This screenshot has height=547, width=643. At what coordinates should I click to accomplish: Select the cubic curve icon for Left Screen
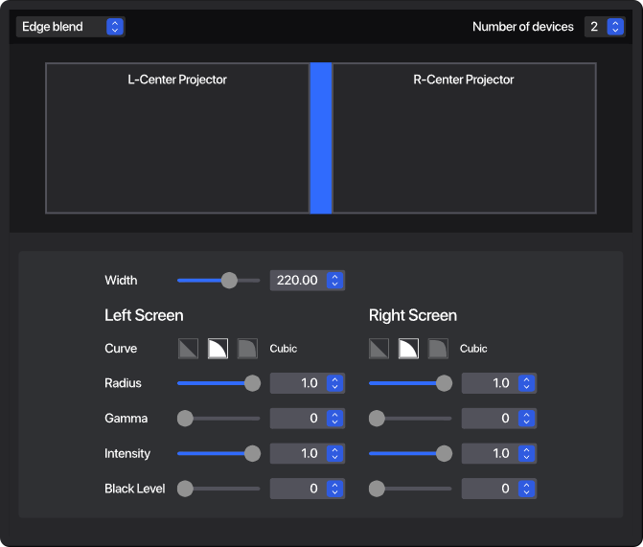click(x=218, y=349)
